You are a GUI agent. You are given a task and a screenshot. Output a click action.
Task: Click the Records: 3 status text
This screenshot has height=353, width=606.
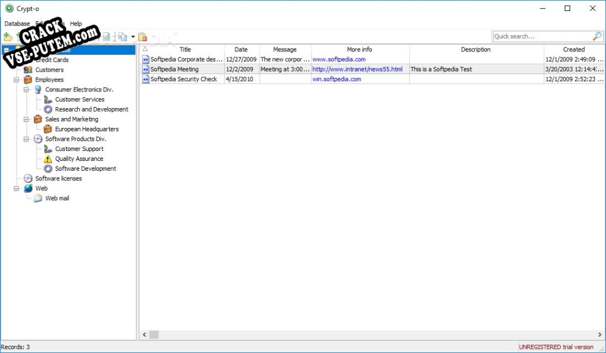pyautogui.click(x=16, y=347)
